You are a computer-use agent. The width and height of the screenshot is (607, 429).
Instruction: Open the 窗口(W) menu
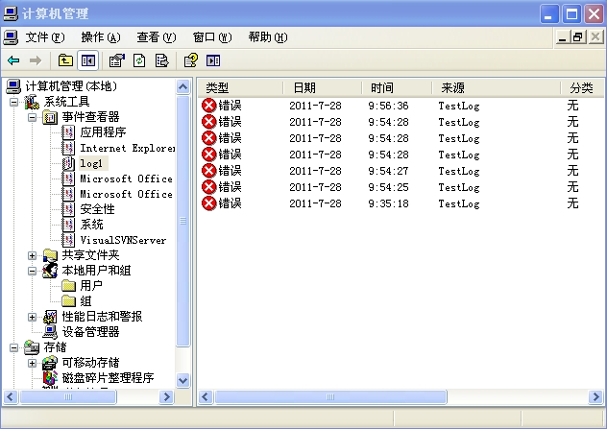pyautogui.click(x=212, y=37)
